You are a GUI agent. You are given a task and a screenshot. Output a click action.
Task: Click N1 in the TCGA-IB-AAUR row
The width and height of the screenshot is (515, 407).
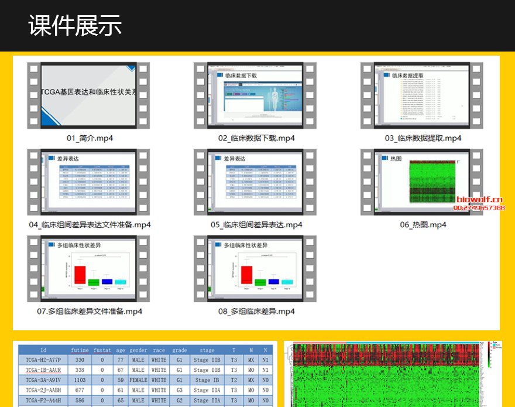(265, 370)
